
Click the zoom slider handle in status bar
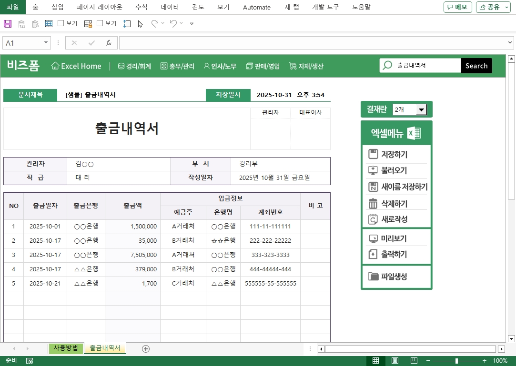pyautogui.click(x=456, y=361)
